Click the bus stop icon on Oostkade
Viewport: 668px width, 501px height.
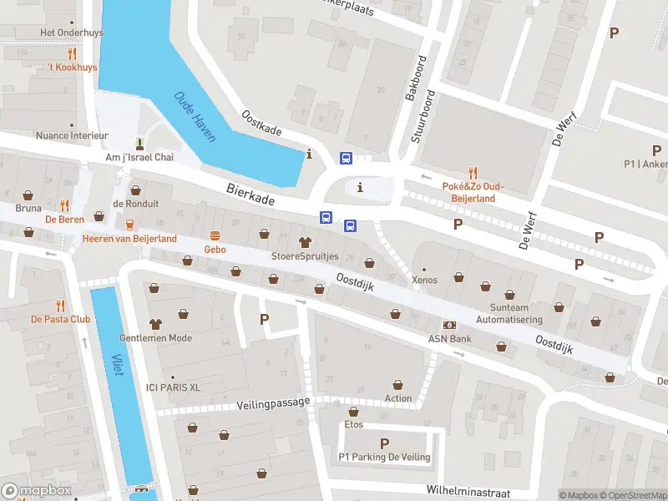[346, 158]
